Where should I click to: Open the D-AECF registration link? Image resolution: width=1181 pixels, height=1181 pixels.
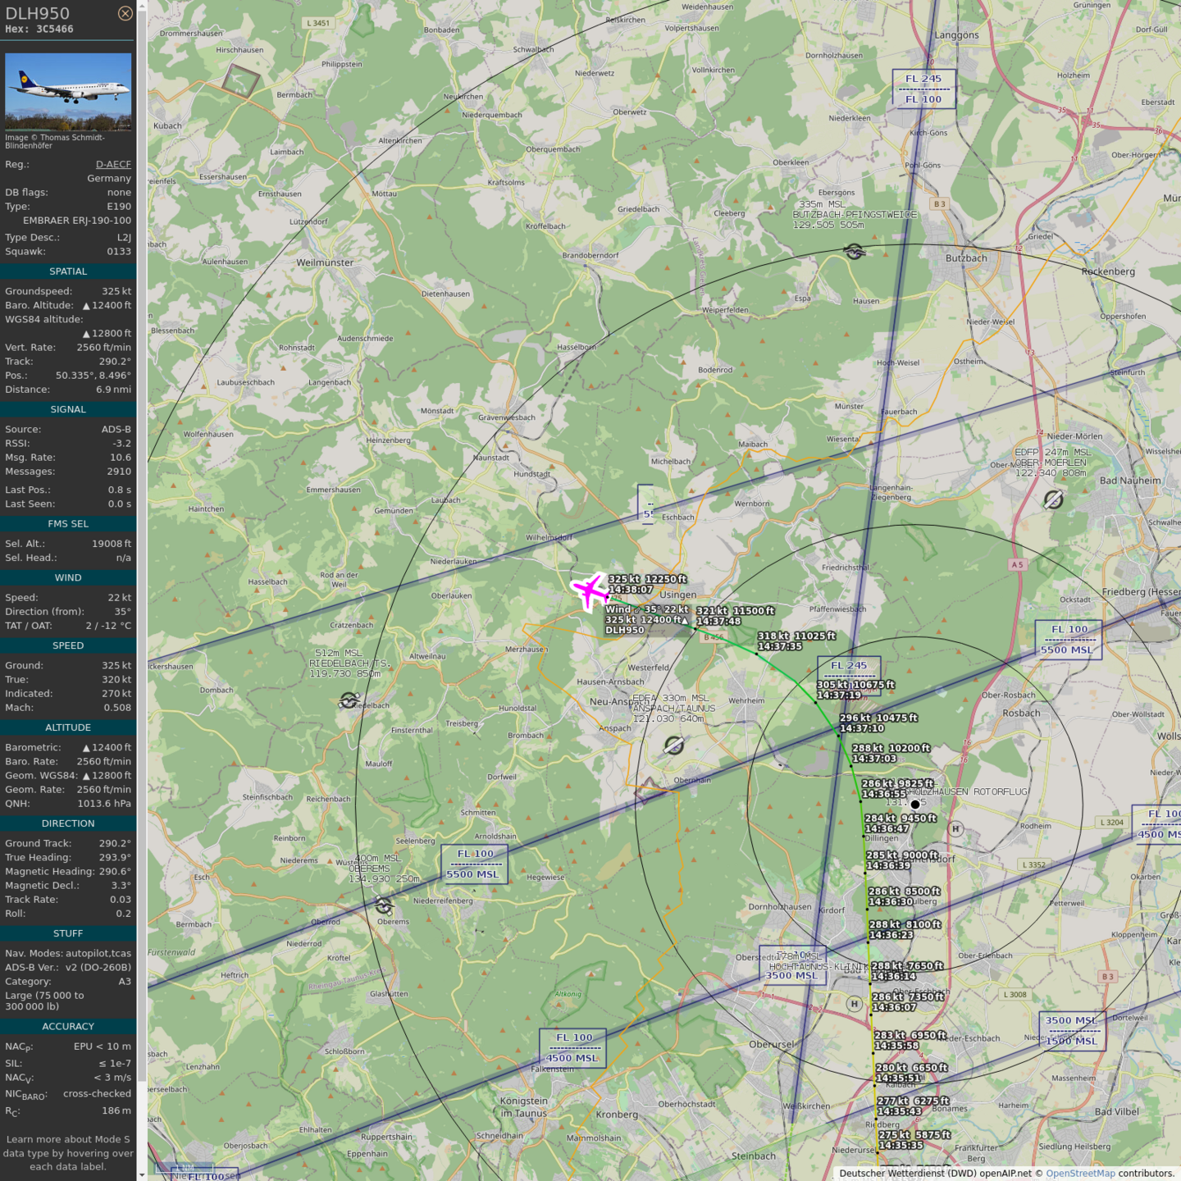(x=113, y=164)
